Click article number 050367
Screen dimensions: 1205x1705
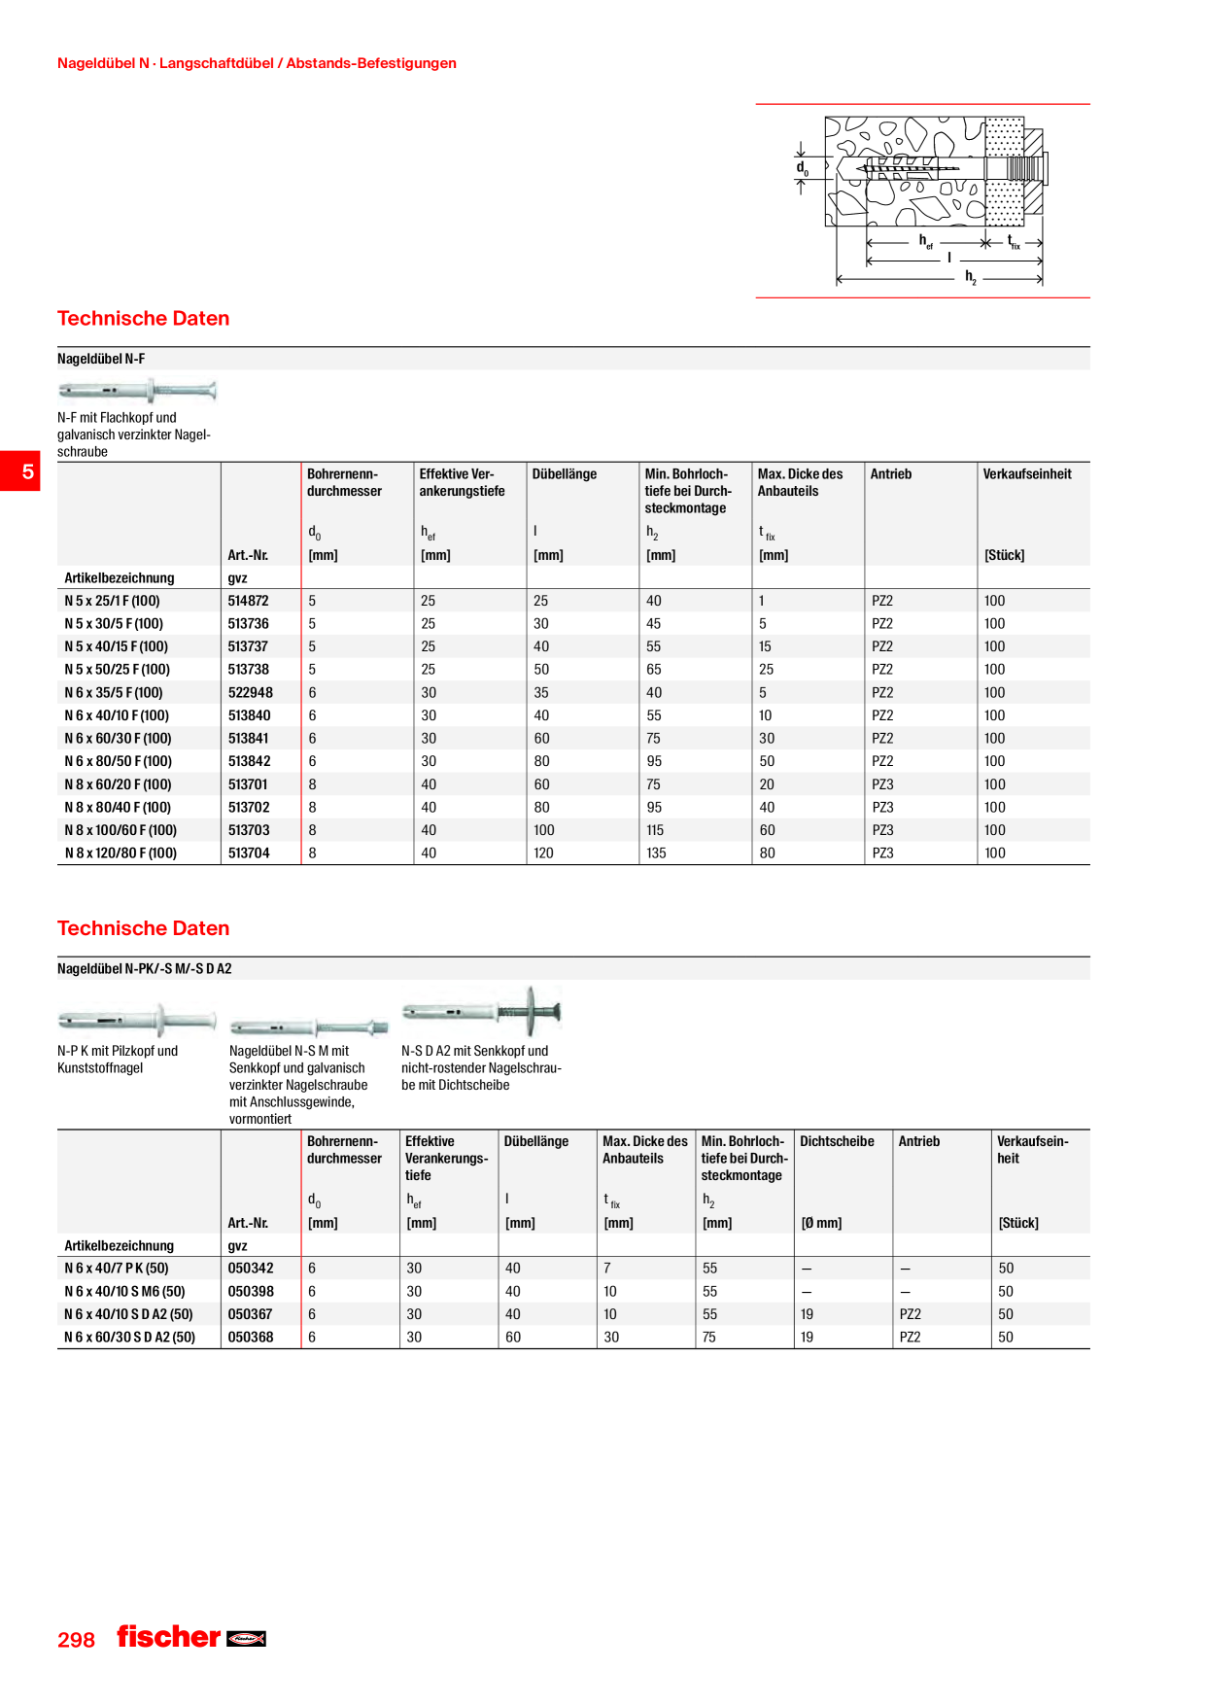(x=251, y=1314)
